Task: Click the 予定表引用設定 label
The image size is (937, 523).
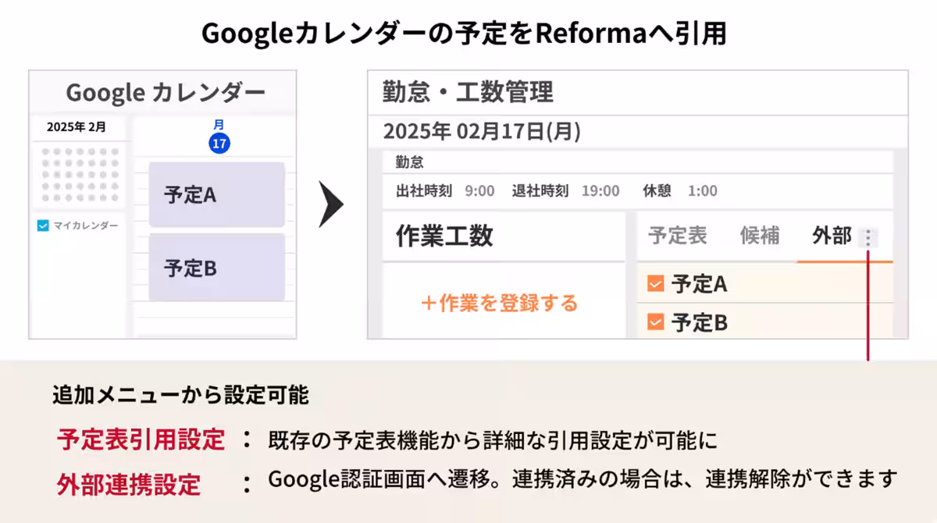Action: (141, 440)
